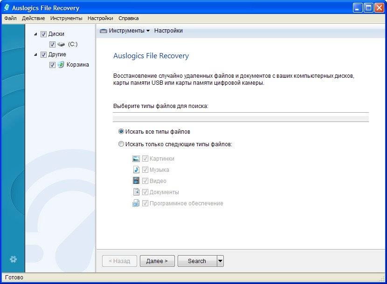
Task: Open the Действие menu
Action: pyautogui.click(x=33, y=18)
